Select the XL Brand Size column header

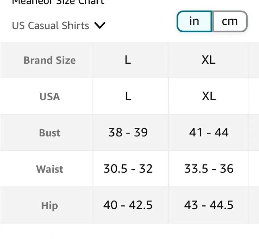coord(208,60)
